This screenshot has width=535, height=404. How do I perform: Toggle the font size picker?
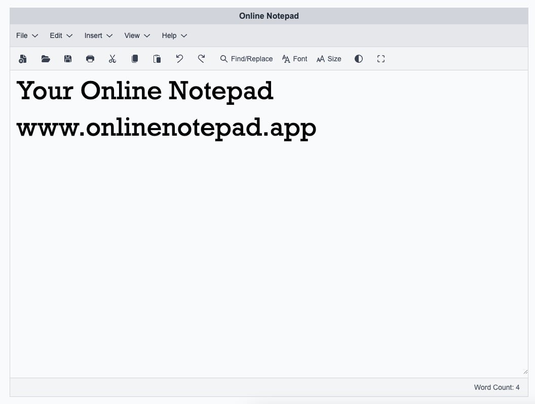pos(328,59)
